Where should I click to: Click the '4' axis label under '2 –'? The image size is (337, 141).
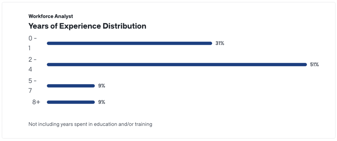click(x=30, y=70)
